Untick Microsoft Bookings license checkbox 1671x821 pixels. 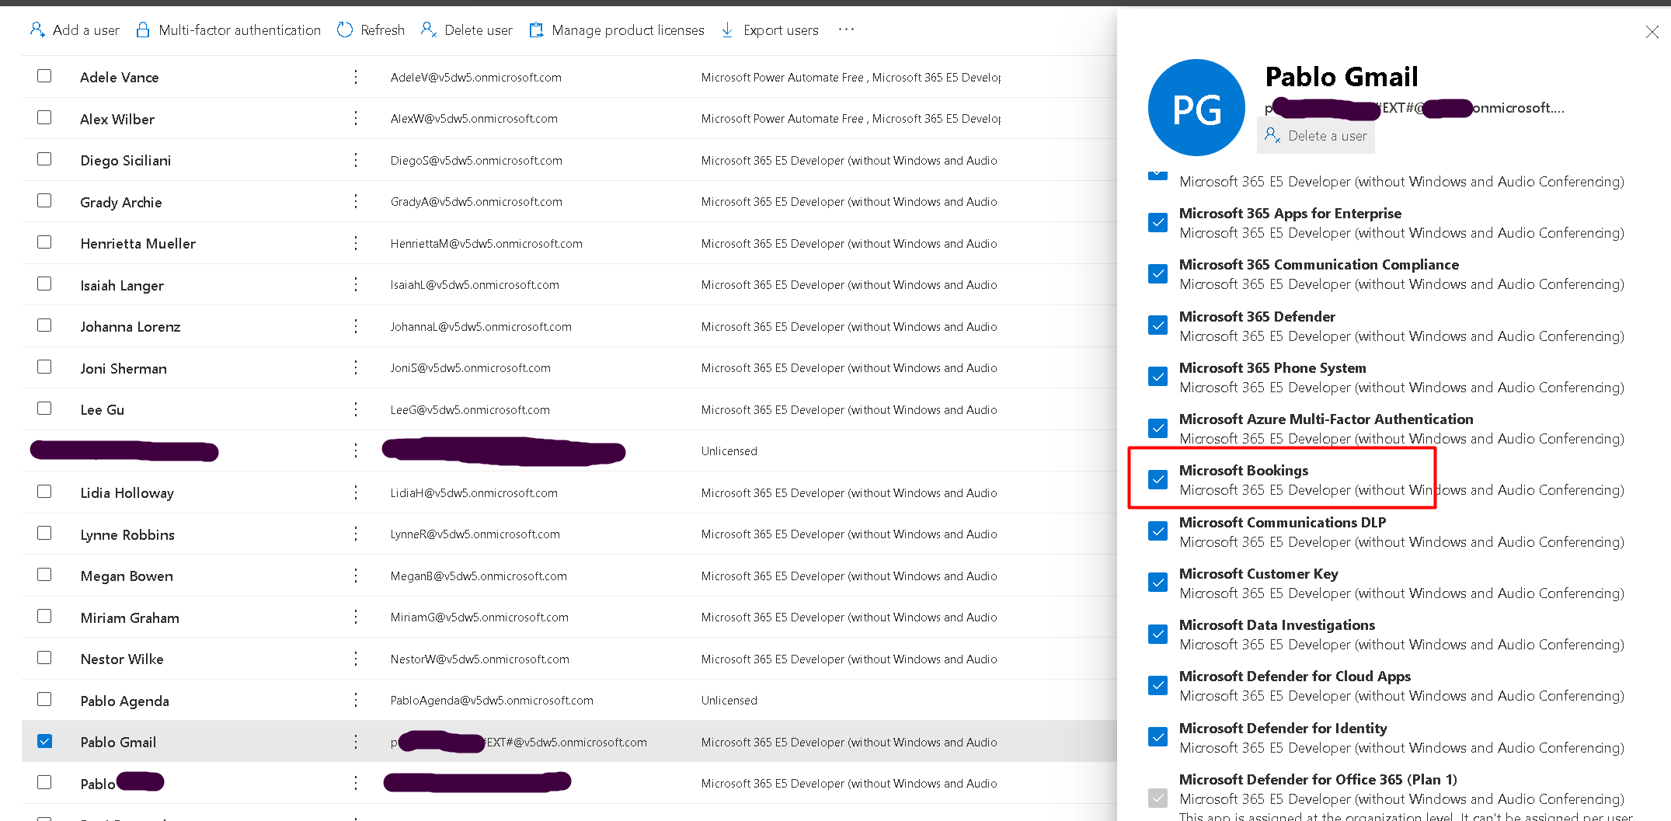pyautogui.click(x=1158, y=479)
